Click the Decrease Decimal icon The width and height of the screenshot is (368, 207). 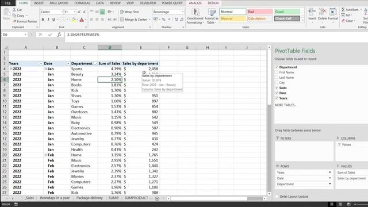click(x=182, y=20)
